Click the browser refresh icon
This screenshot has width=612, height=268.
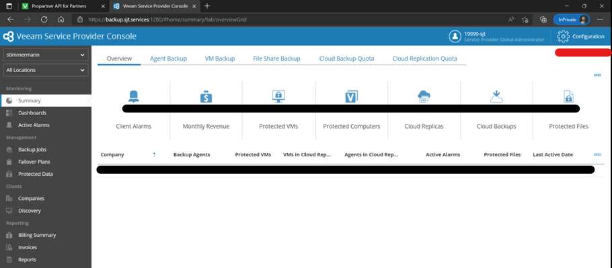(44, 20)
